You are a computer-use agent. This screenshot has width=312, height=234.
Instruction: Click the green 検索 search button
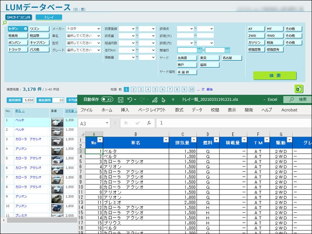click(x=275, y=76)
